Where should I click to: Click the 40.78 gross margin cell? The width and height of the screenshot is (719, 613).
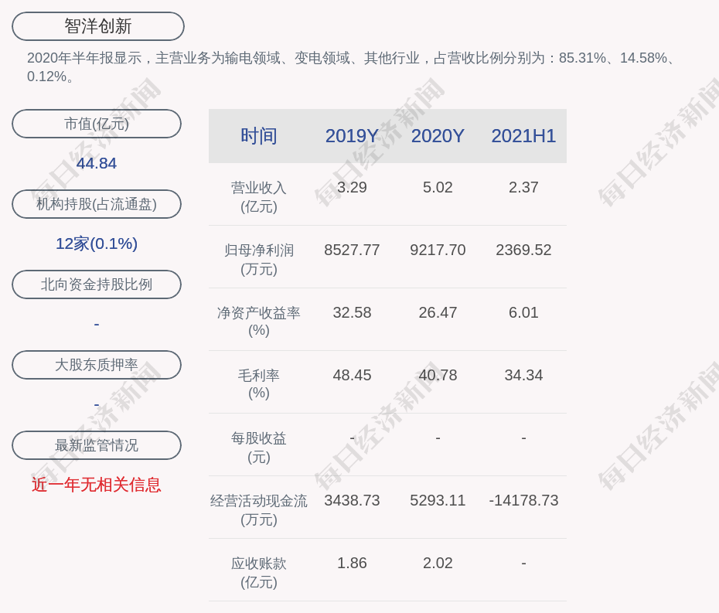click(438, 375)
